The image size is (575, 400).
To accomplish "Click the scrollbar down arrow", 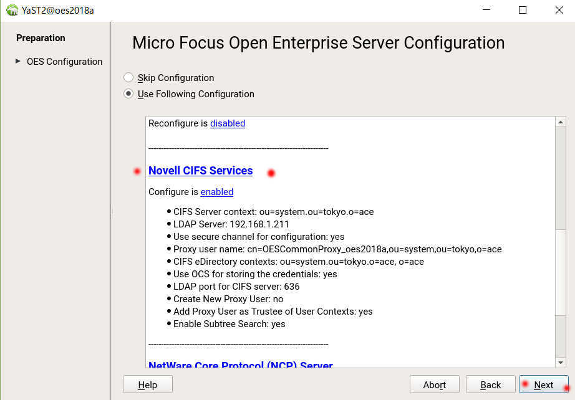I will [561, 362].
